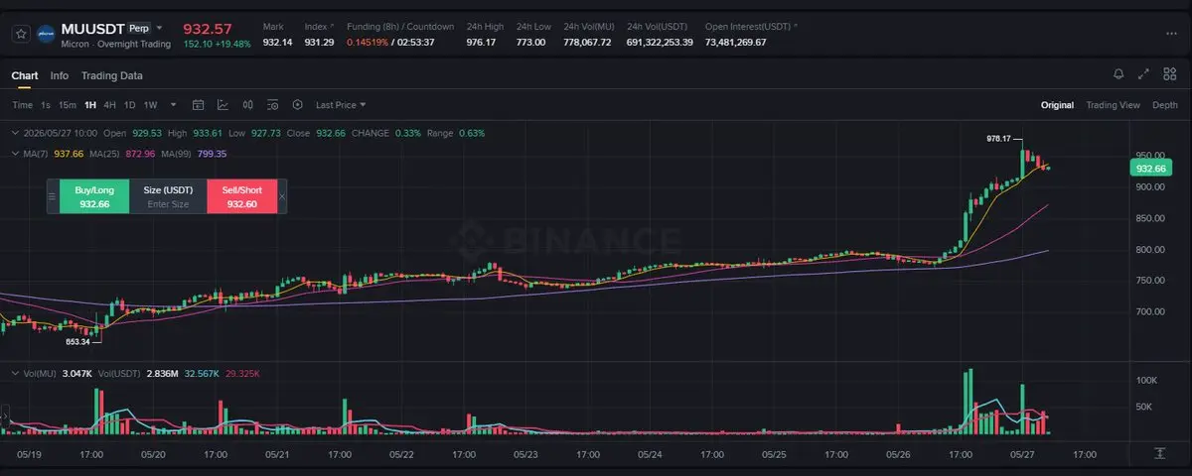Expand more time intervals dropdown arrow

pos(174,104)
